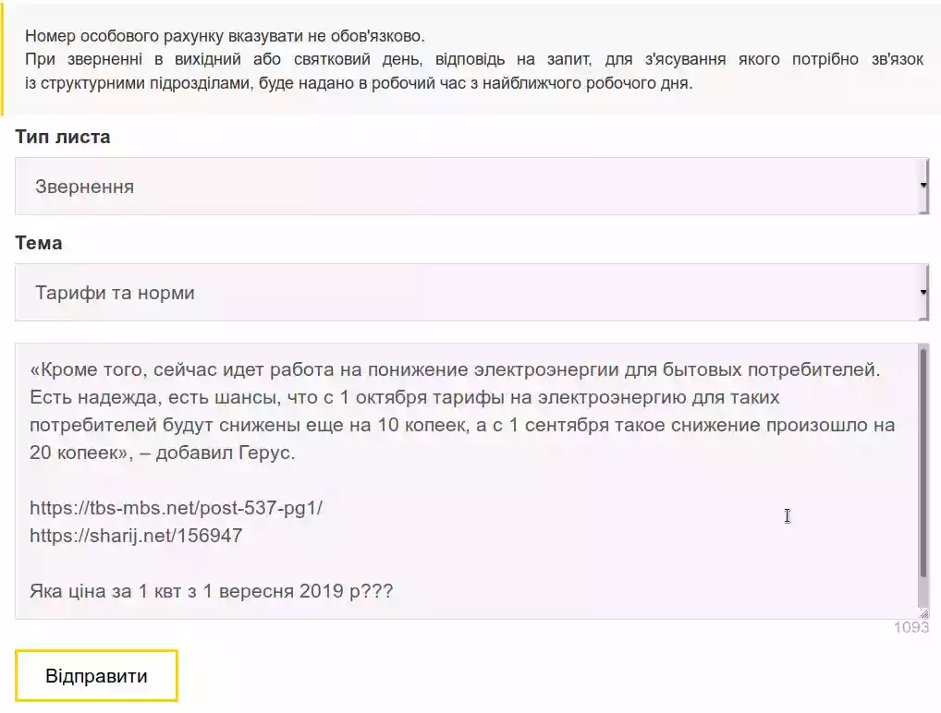The width and height of the screenshot is (941, 713).
Task: Click the notice 'Номер особового рахунку вказувати не обов'язково'
Action: pyautogui.click(x=225, y=36)
